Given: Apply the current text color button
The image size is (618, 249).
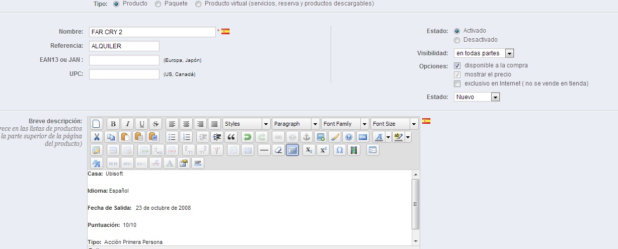Looking at the screenshot, I should click(x=379, y=137).
